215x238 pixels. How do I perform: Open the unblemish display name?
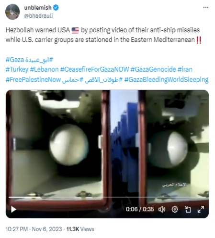[x=38, y=8]
